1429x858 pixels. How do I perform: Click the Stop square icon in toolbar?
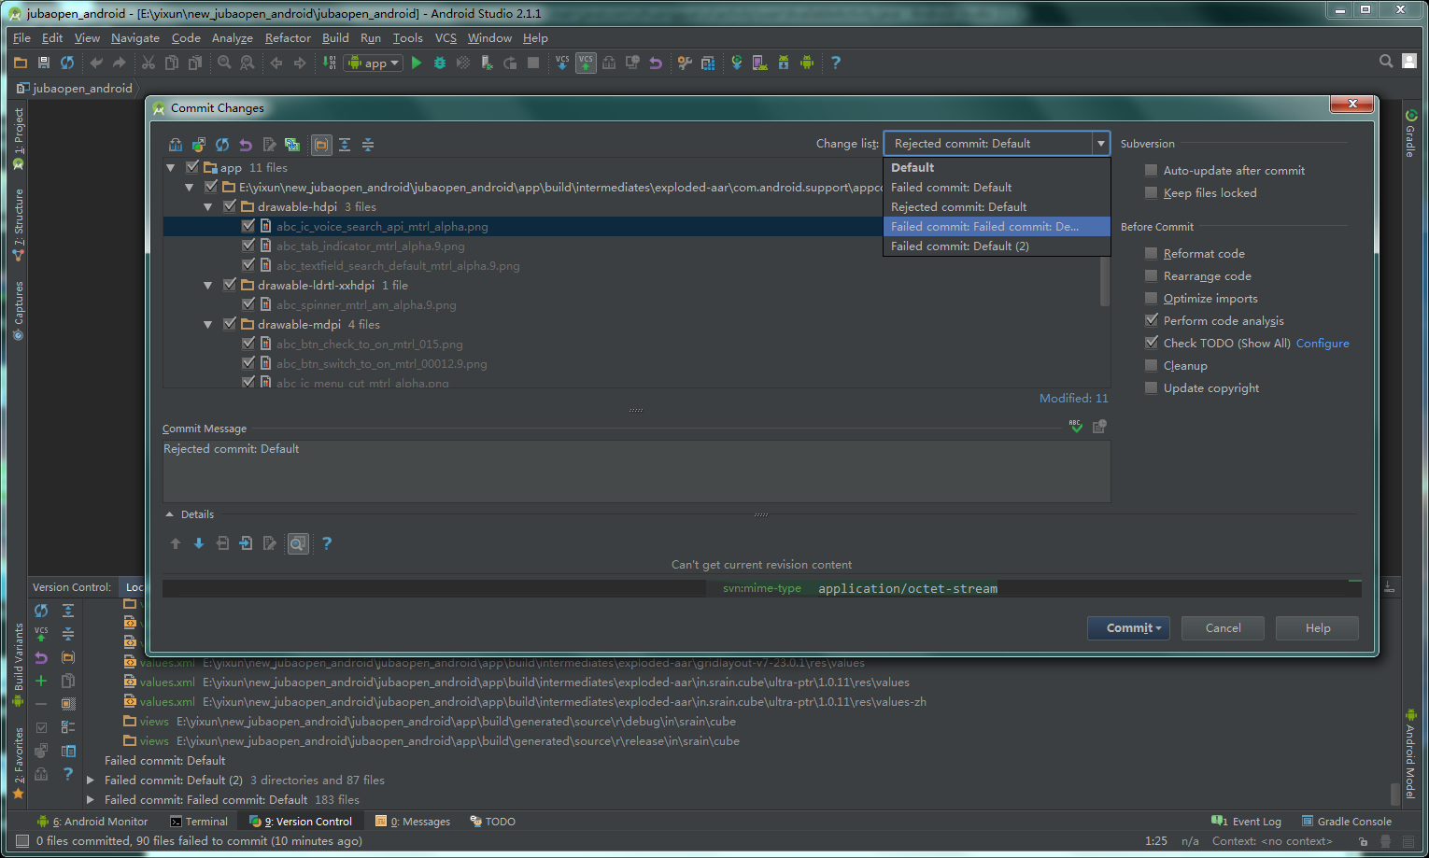(533, 63)
